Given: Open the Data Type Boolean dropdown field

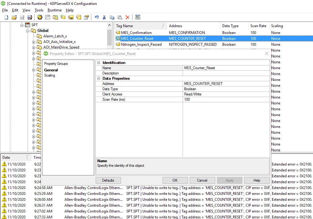Looking at the screenshot, I should click(226, 89).
